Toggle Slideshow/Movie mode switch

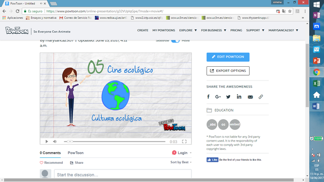tap(175, 40)
